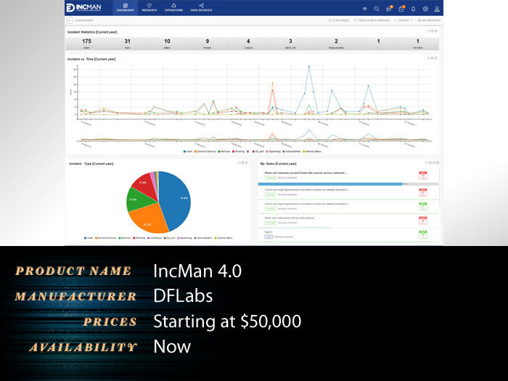508x381 pixels.
Task: Click the 2 False positive statistic
Action: (x=336, y=44)
